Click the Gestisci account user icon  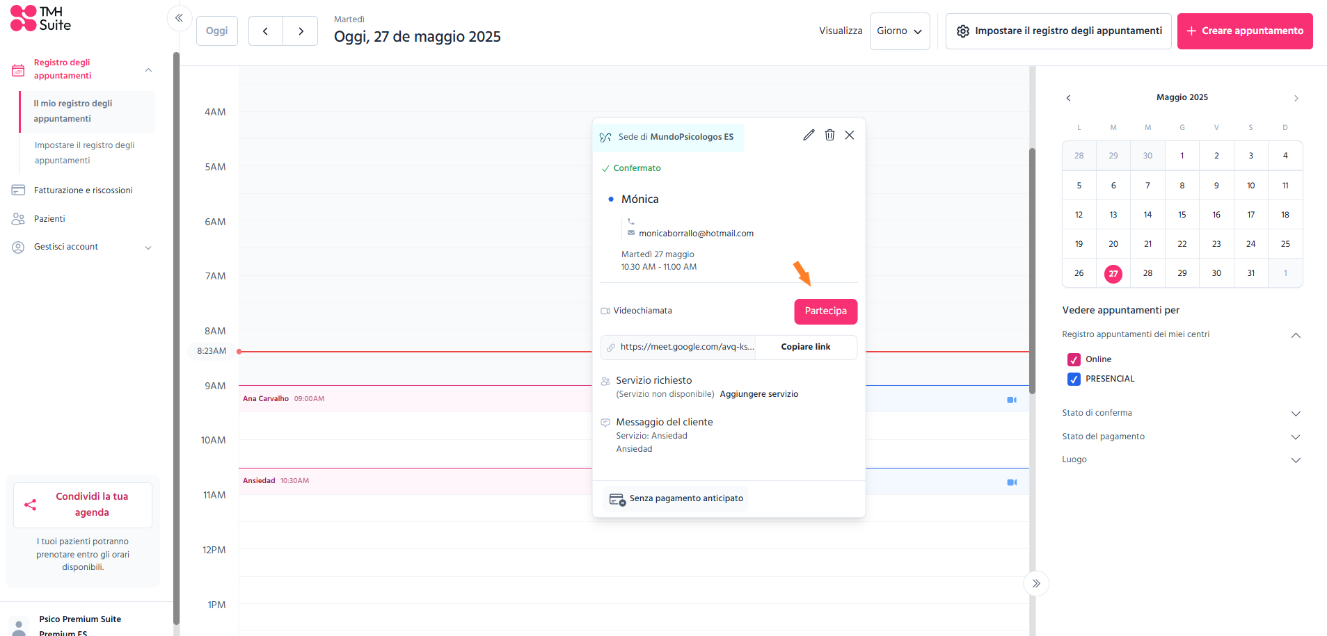click(18, 247)
